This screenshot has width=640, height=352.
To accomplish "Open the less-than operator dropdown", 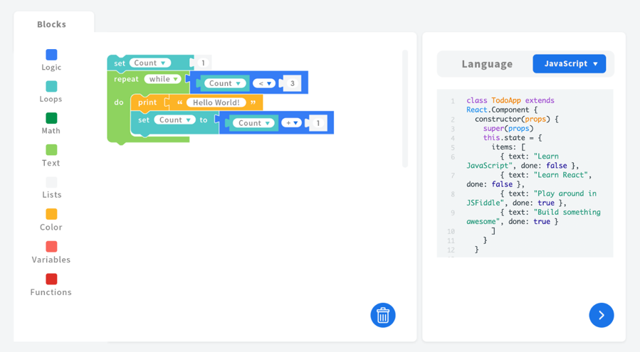I will tap(264, 83).
